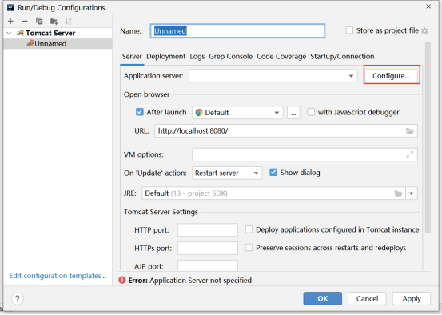
Task: Confirm with the OK button
Action: [322, 299]
